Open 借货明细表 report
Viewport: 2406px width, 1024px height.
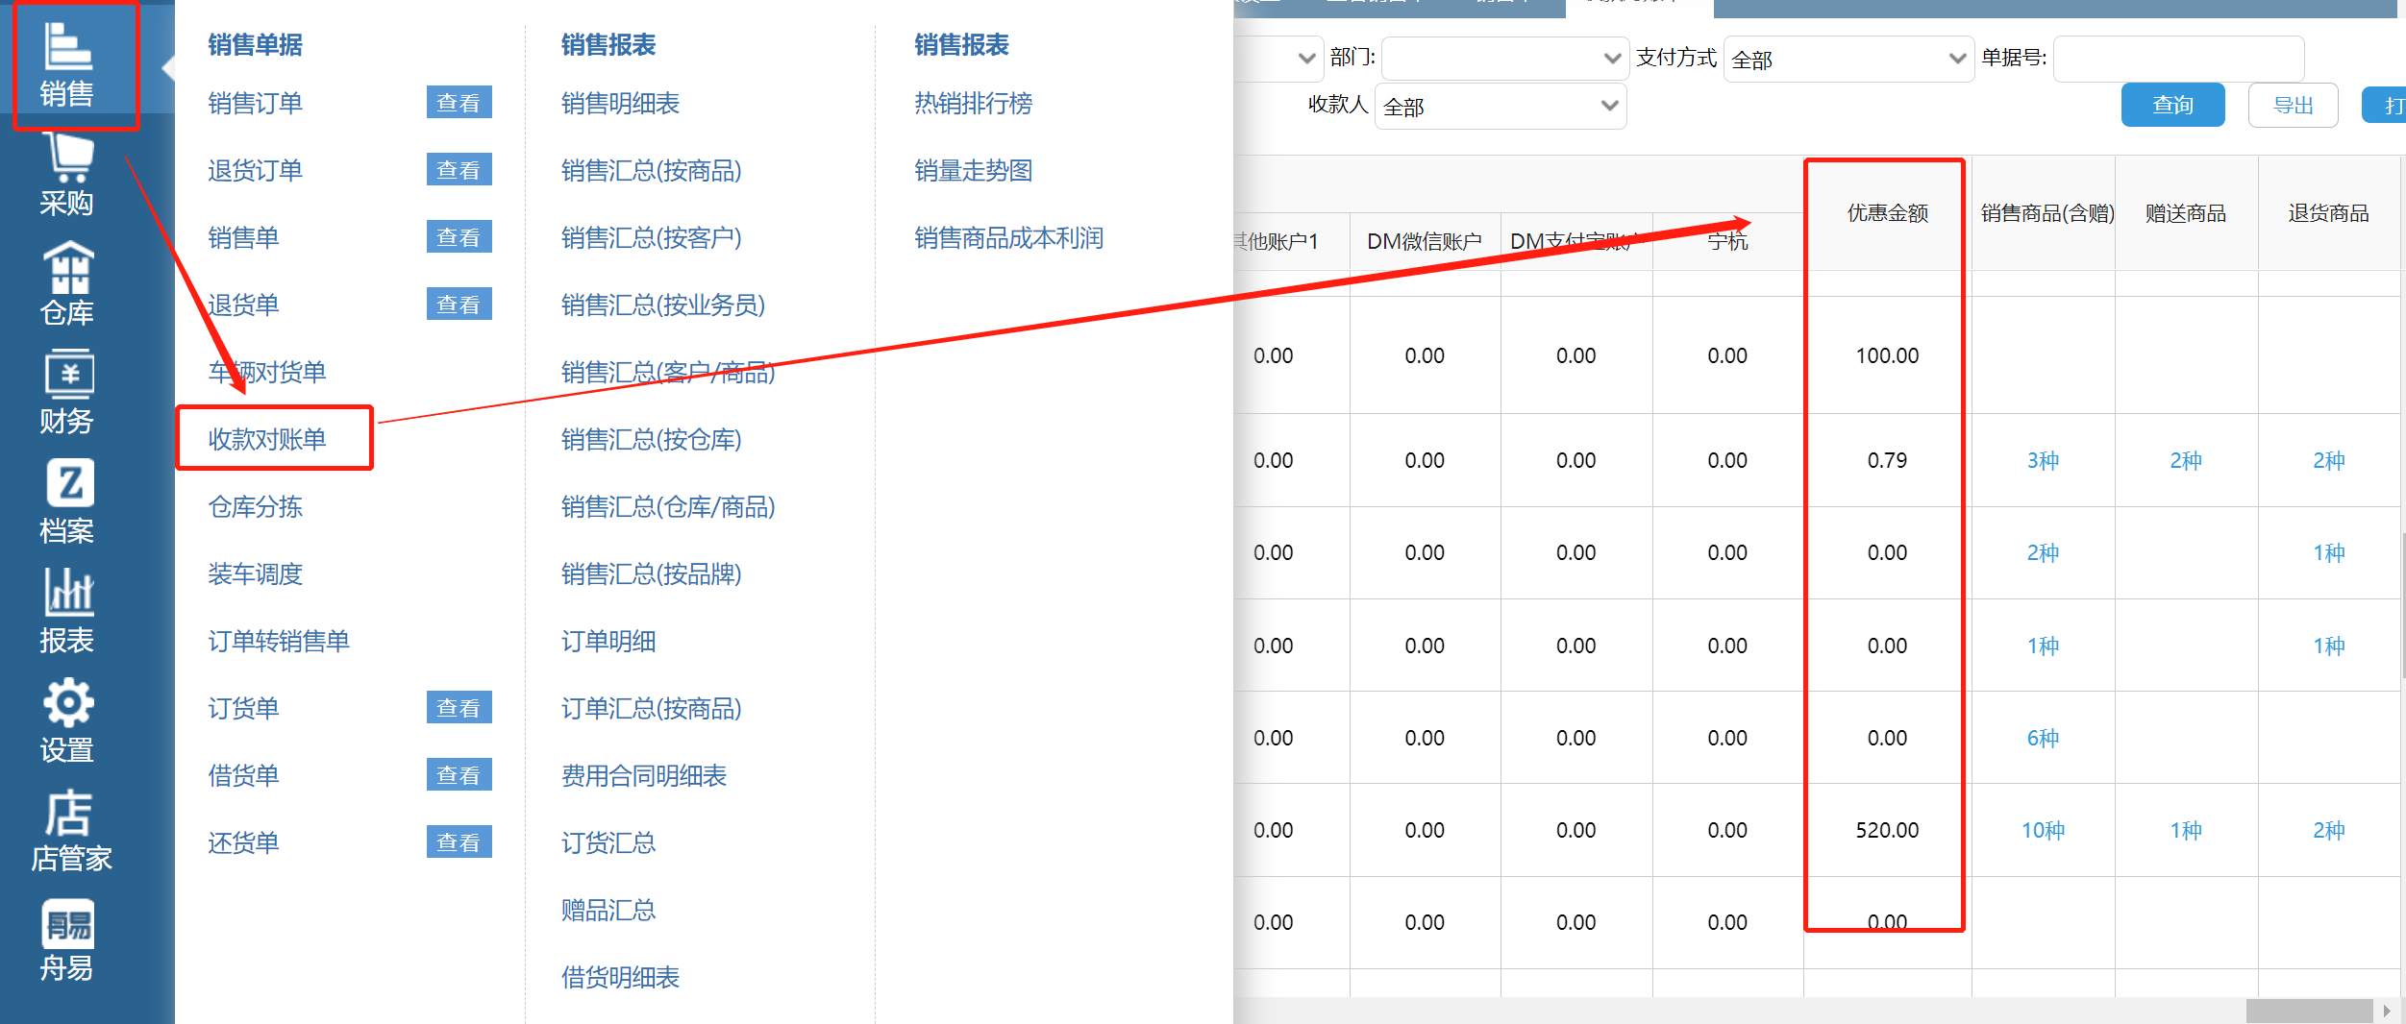pyautogui.click(x=621, y=977)
